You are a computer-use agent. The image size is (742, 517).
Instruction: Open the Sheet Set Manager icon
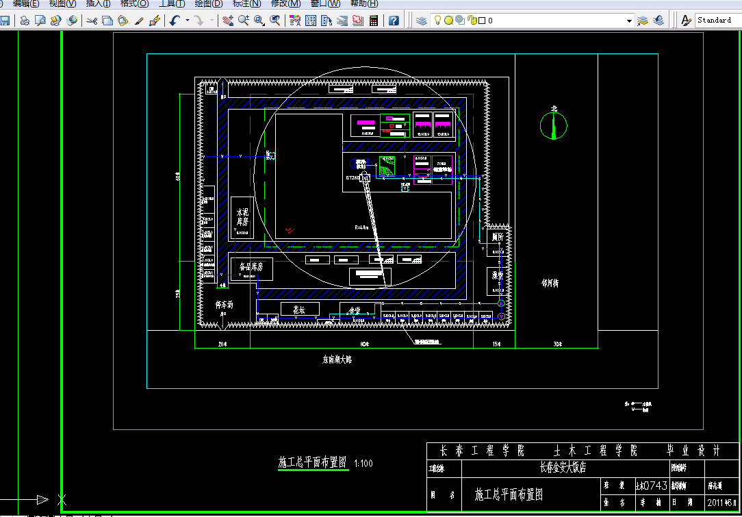click(342, 21)
